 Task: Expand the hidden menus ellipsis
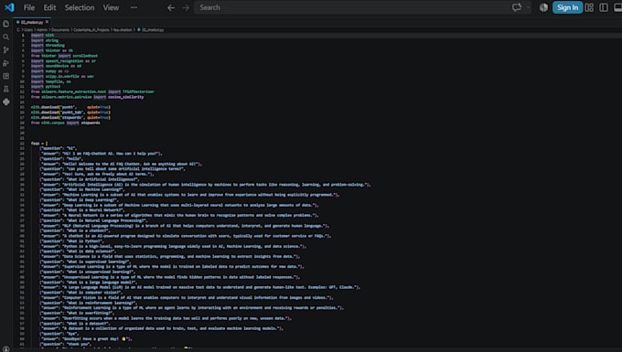(x=134, y=7)
